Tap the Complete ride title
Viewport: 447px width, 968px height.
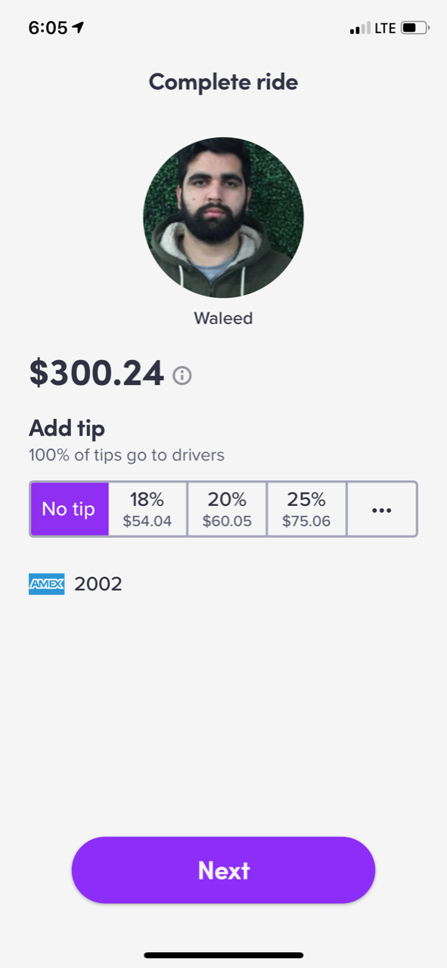[x=223, y=82]
